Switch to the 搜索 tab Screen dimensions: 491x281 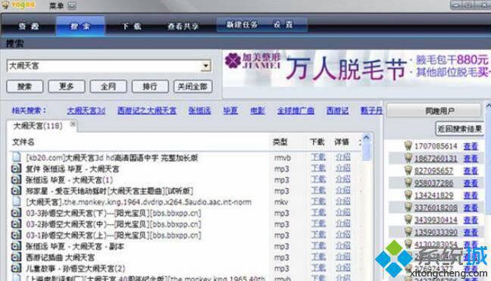coord(80,27)
